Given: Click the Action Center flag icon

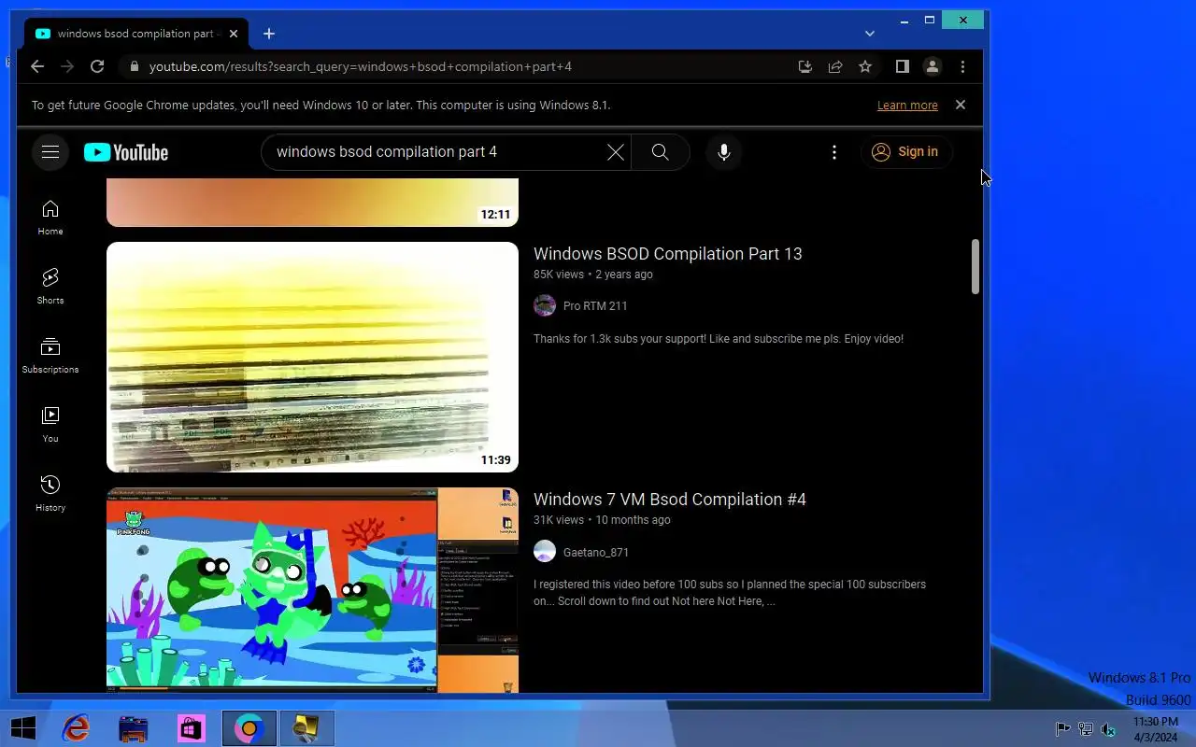Looking at the screenshot, I should point(1062,729).
